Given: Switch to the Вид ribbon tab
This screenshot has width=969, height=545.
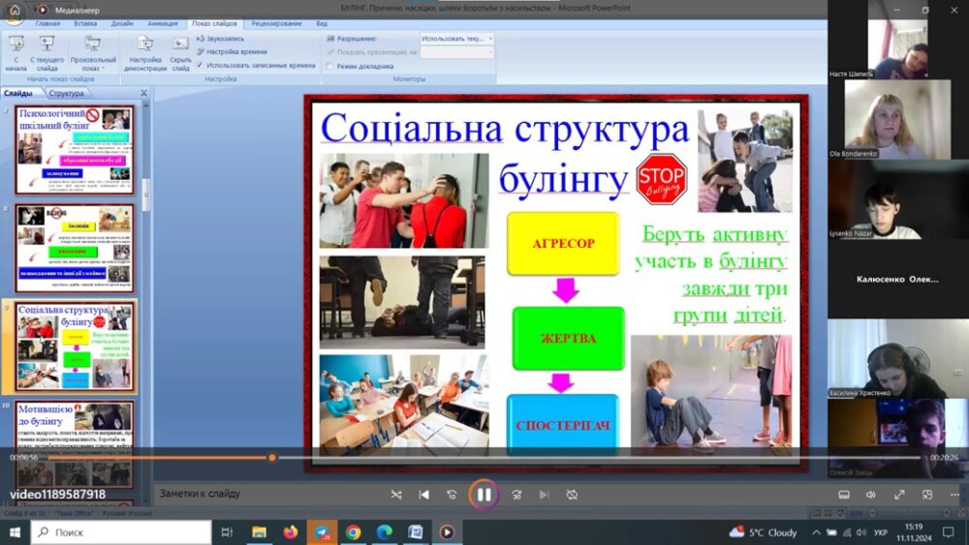Looking at the screenshot, I should (322, 23).
